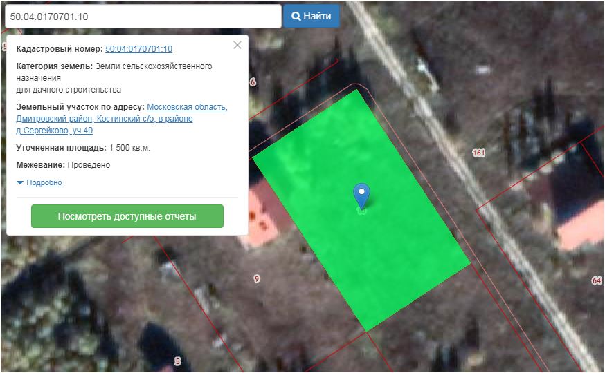Close the parcel info popup
This screenshot has height=373, width=605.
point(237,45)
